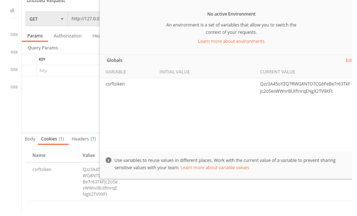View the response Body tab

[30, 139]
